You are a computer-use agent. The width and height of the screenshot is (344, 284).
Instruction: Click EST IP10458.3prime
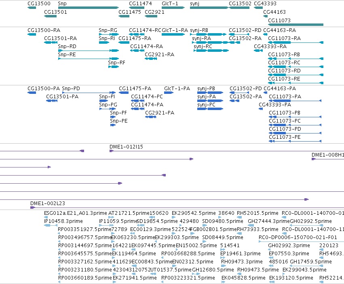pos(51,225)
